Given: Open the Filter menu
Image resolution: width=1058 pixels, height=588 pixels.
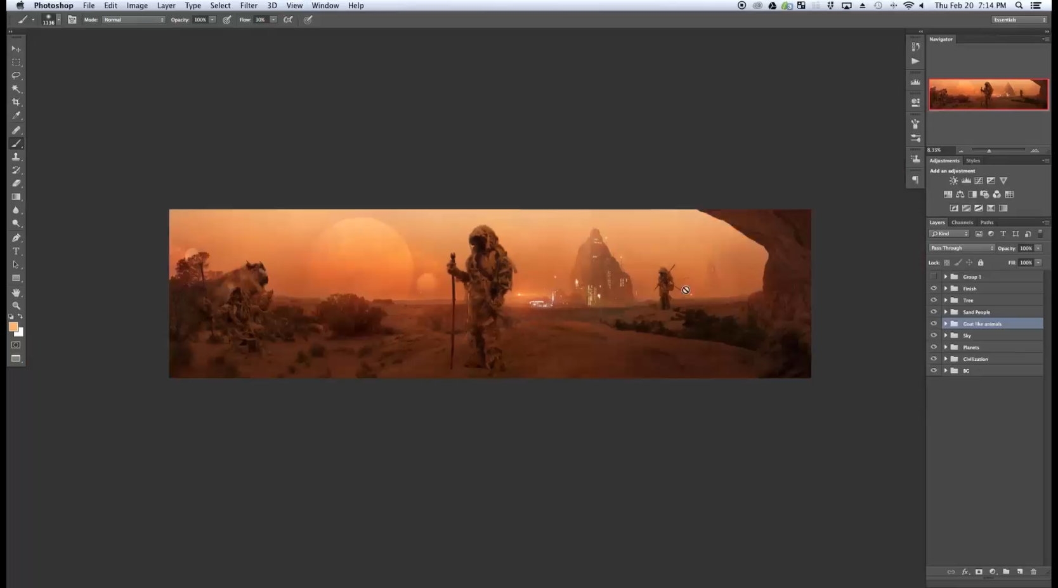Looking at the screenshot, I should [249, 6].
